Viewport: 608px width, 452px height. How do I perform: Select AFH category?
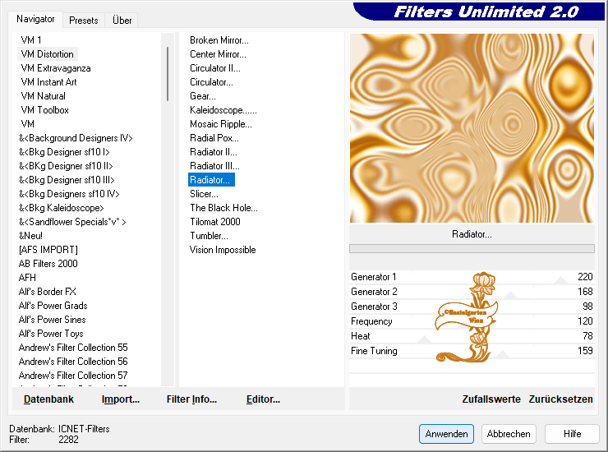[x=27, y=278]
